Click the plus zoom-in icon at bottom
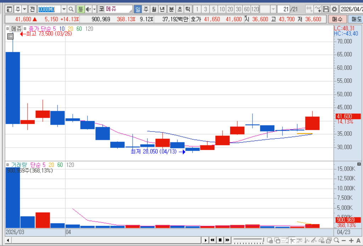The width and height of the screenshot is (363, 246). click(x=351, y=240)
